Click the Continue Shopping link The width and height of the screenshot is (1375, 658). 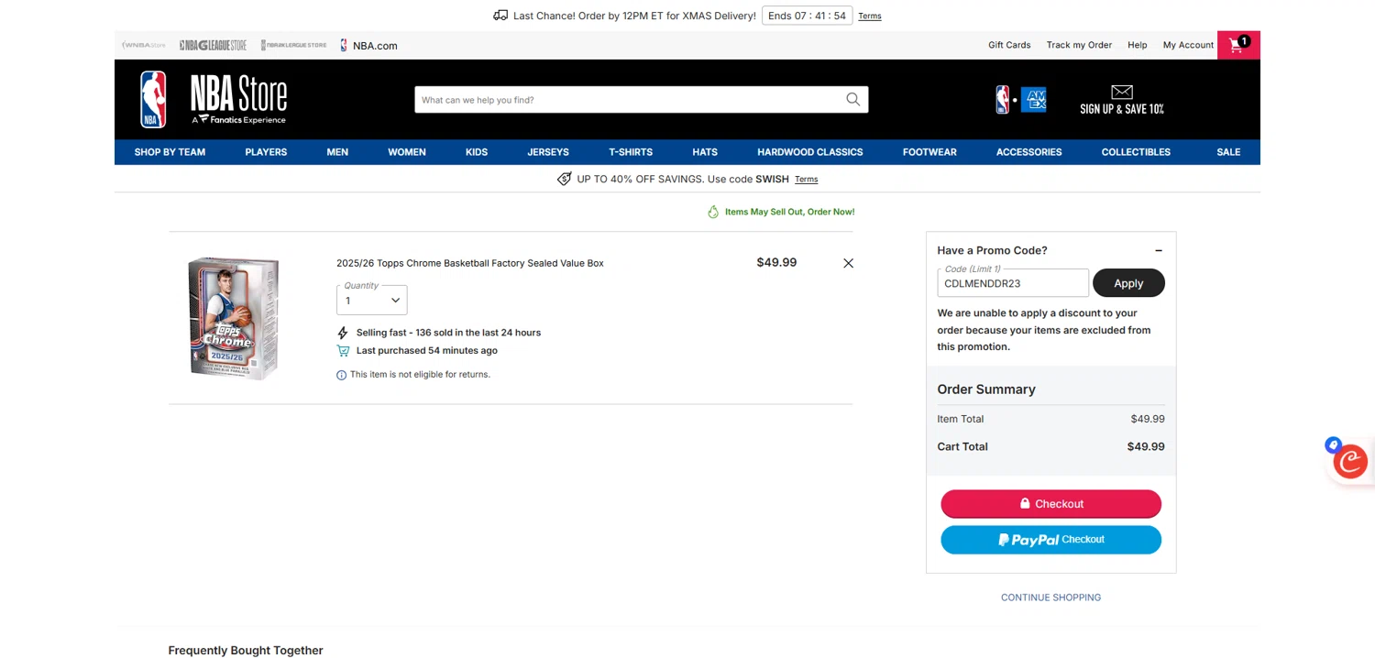point(1050,598)
